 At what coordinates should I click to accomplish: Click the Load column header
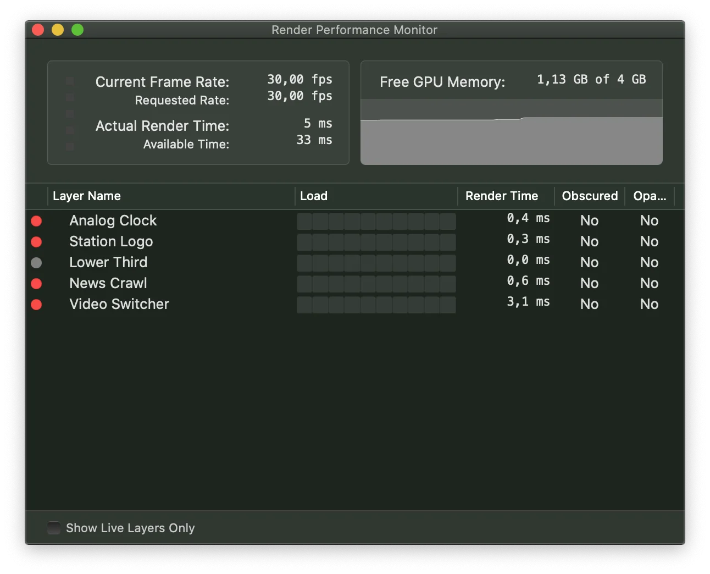(314, 196)
